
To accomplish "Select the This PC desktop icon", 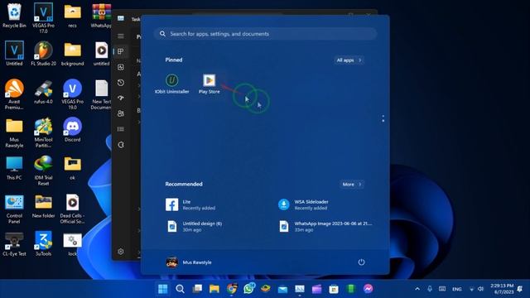I will pos(14,167).
